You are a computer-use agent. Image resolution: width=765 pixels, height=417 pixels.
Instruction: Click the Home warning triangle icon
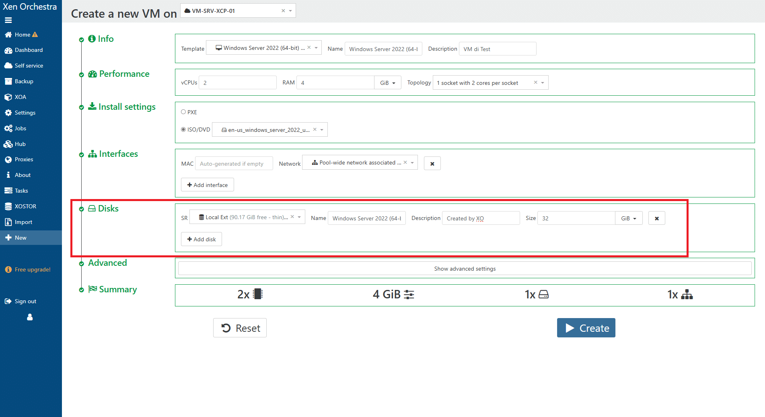tap(35, 35)
